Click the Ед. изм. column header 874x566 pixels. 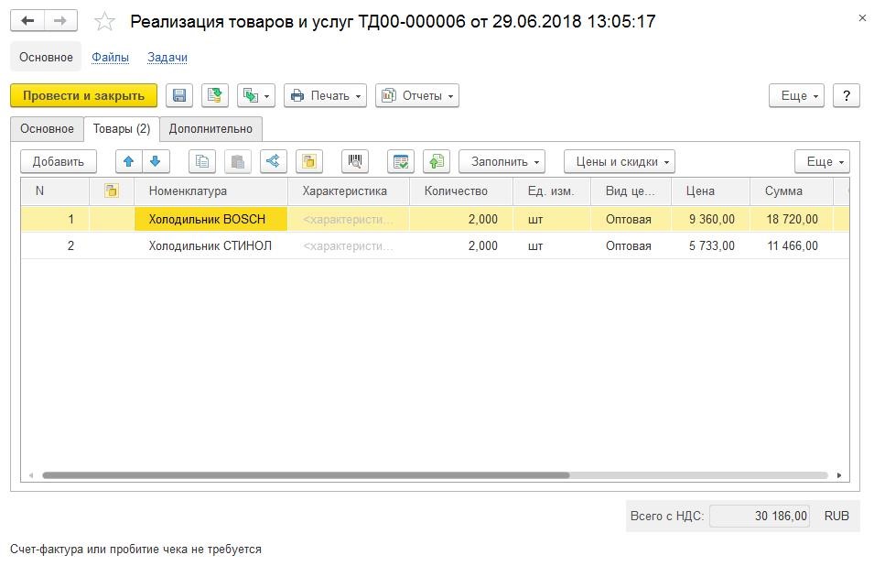[x=551, y=190]
